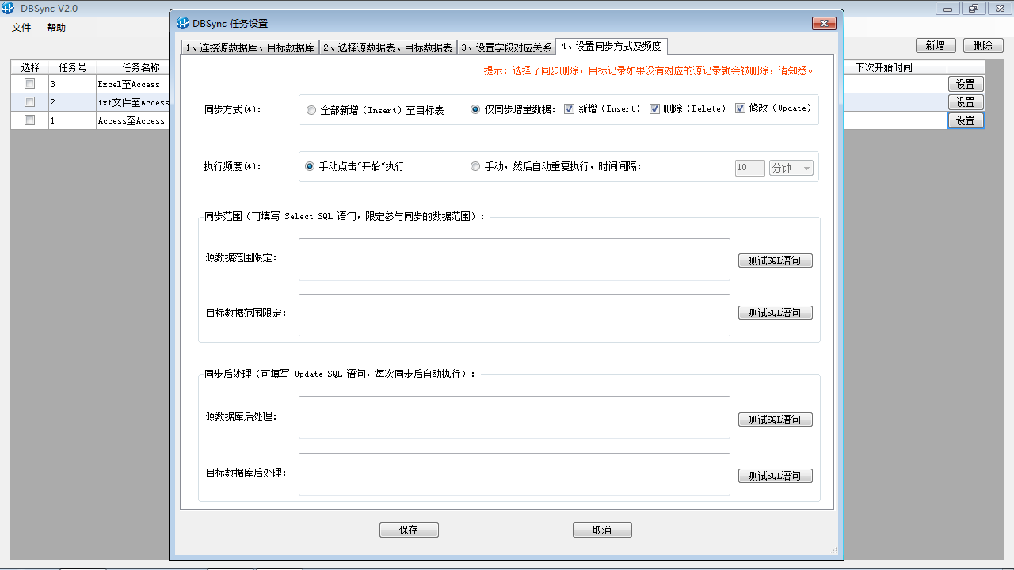This screenshot has height=570, width=1014.
Task: Open the 文件 menu
Action: pyautogui.click(x=20, y=27)
